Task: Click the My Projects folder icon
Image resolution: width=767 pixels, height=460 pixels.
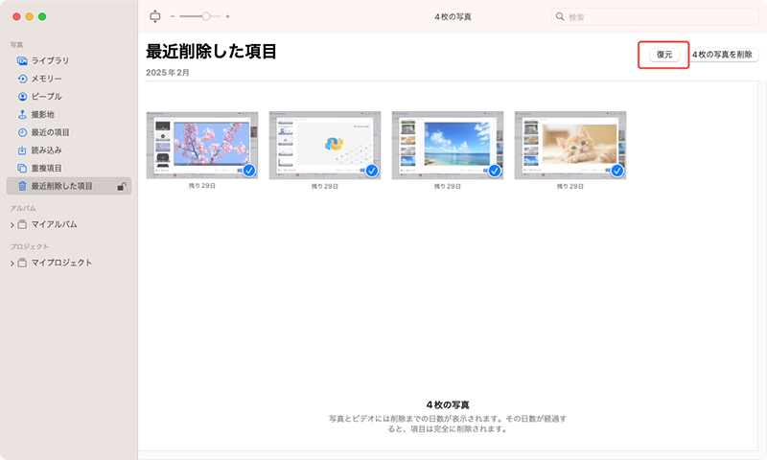Action: tap(22, 263)
